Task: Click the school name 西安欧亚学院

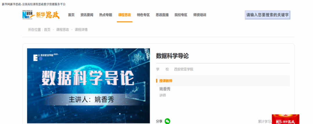Action: click(x=184, y=69)
